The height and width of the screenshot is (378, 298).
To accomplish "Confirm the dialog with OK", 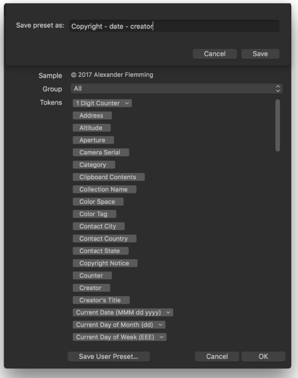I will pyautogui.click(x=263, y=356).
